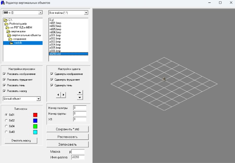Toggle 'Сдвинуть изображение' checkbox

52,74
